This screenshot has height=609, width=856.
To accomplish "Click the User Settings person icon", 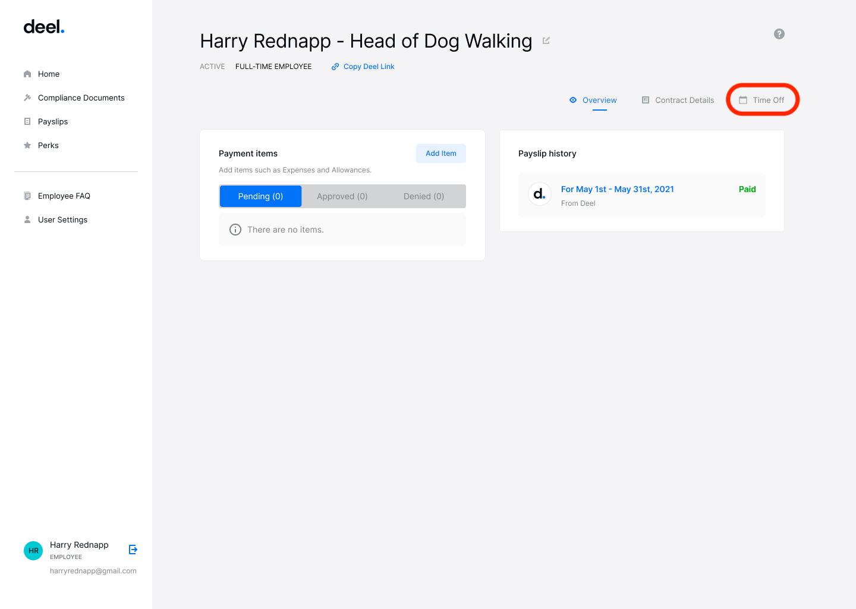I will pyautogui.click(x=27, y=219).
